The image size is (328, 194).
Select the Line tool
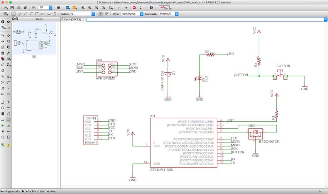click(3, 102)
